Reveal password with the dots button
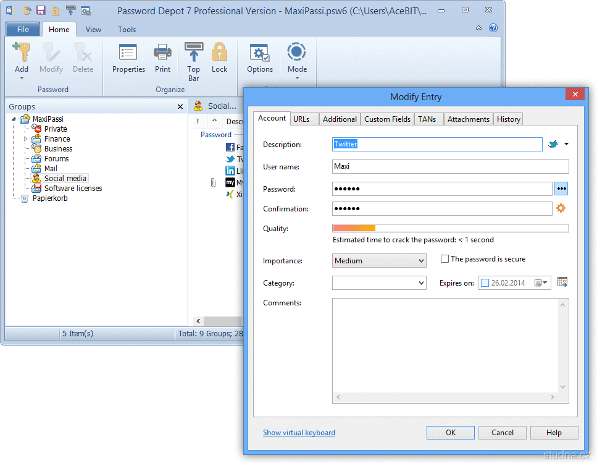Screen dimensions: 597x463 [561, 189]
